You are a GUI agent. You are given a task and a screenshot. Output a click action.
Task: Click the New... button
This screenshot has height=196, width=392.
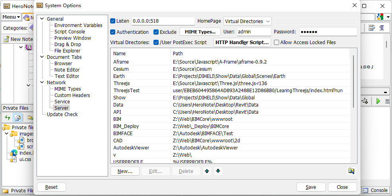tap(125, 171)
